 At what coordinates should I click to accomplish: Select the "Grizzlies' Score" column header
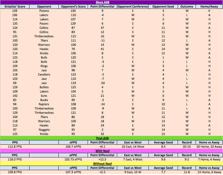(x=15, y=7)
